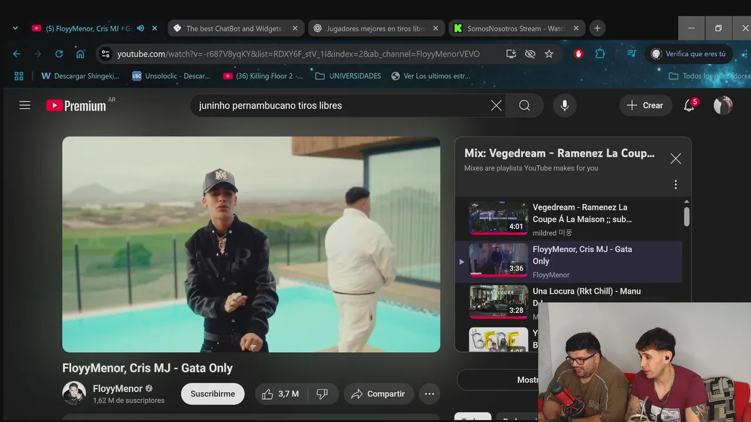Open Killing Floor 2 bookmark

point(263,76)
